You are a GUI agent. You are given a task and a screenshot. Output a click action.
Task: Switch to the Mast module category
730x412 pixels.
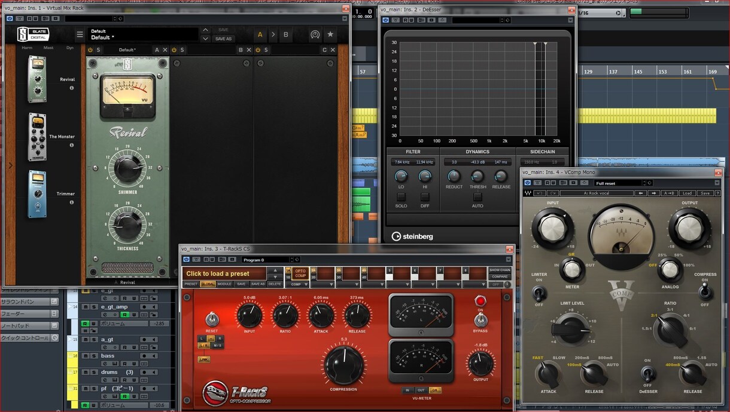pos(48,48)
